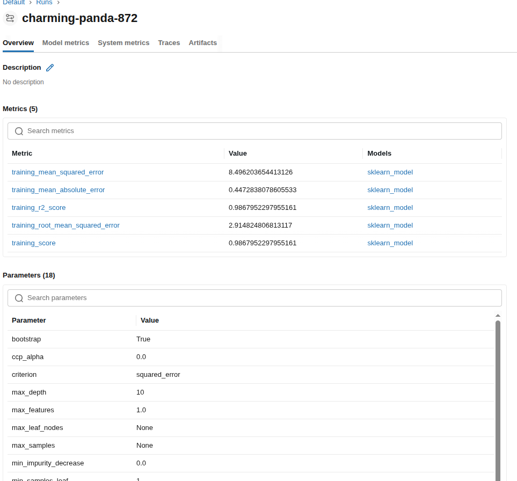Select value 2.914824806813117
The width and height of the screenshot is (517, 481).
click(x=260, y=225)
